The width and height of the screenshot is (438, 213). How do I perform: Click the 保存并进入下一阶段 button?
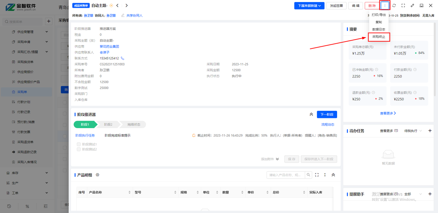(319, 159)
